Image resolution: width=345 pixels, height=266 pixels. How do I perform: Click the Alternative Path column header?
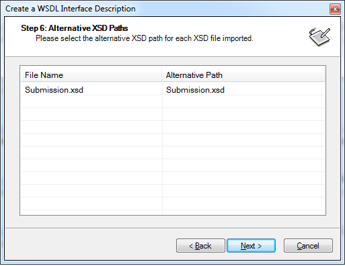point(243,75)
